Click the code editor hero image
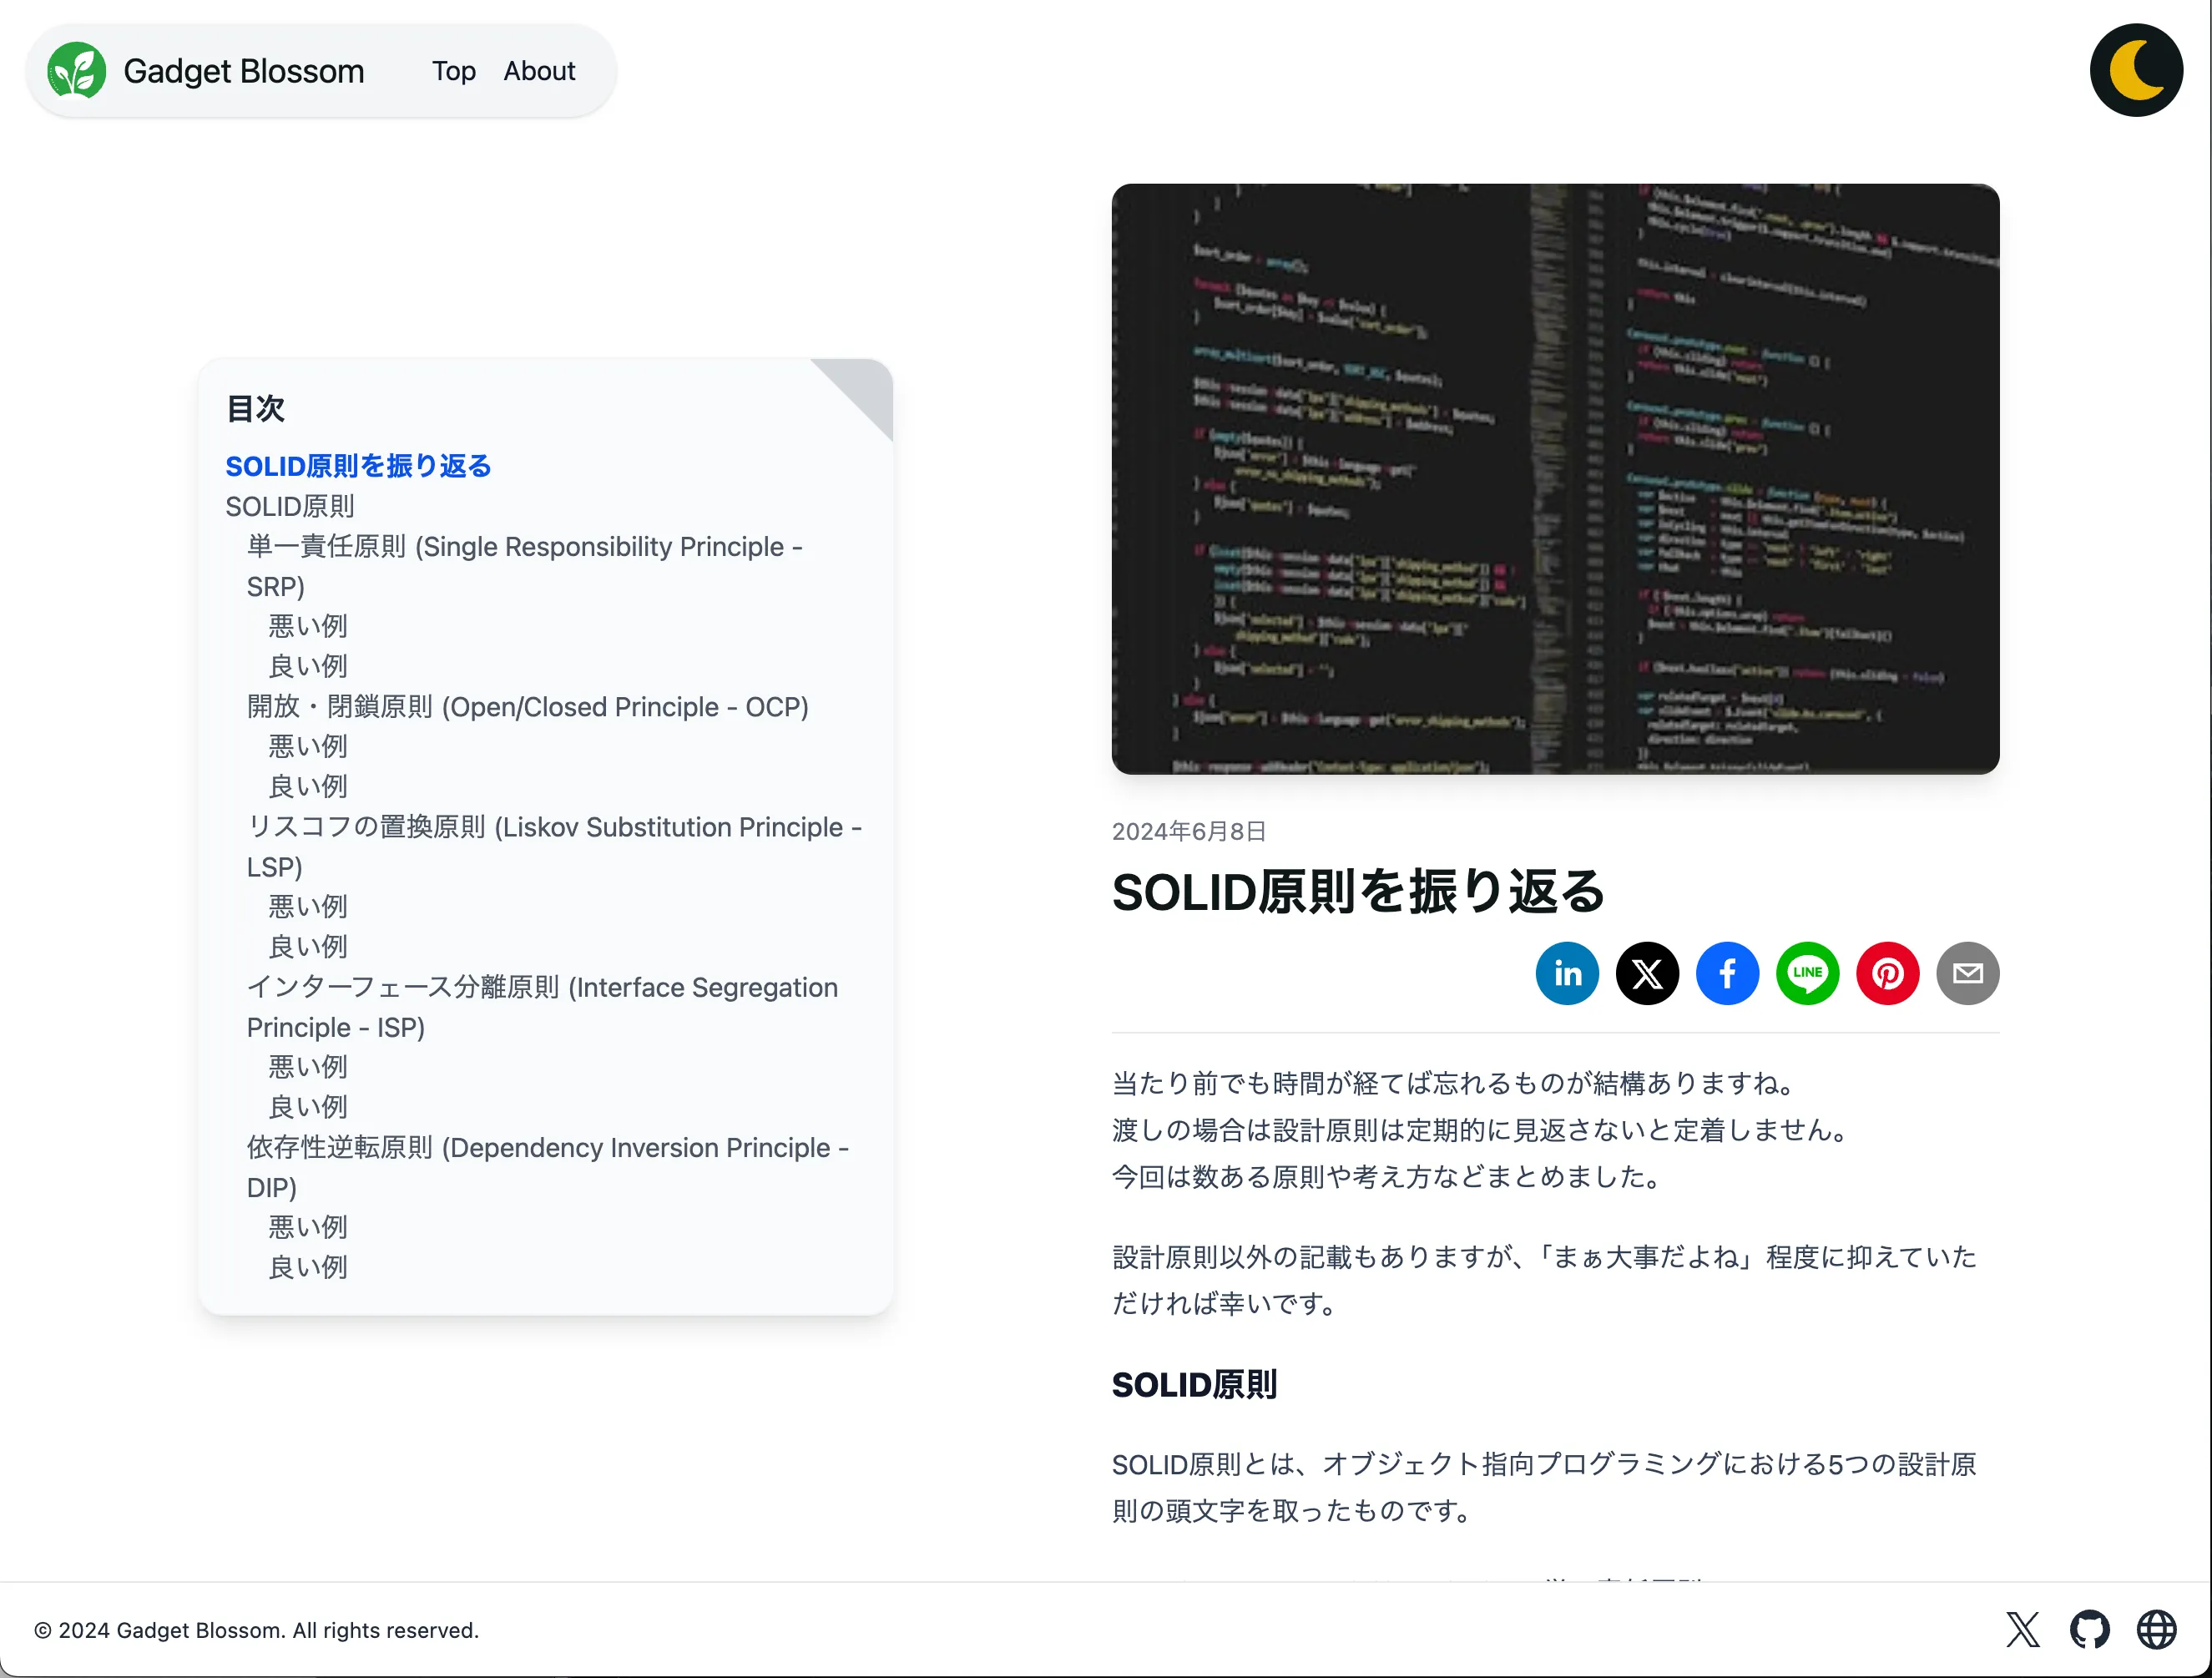This screenshot has width=2212, height=1678. click(x=1554, y=478)
